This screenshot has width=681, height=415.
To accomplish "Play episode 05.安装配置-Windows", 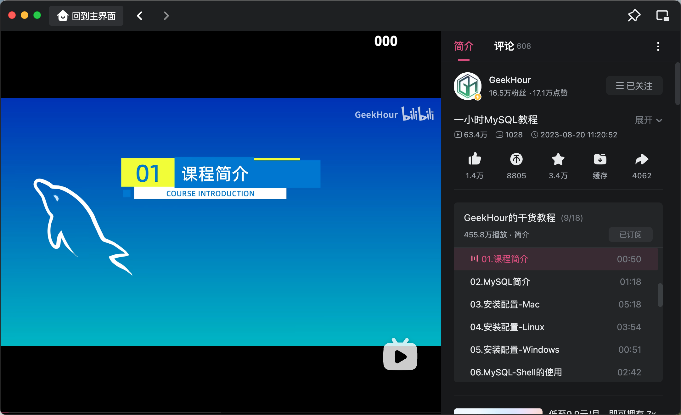I will 556,349.
